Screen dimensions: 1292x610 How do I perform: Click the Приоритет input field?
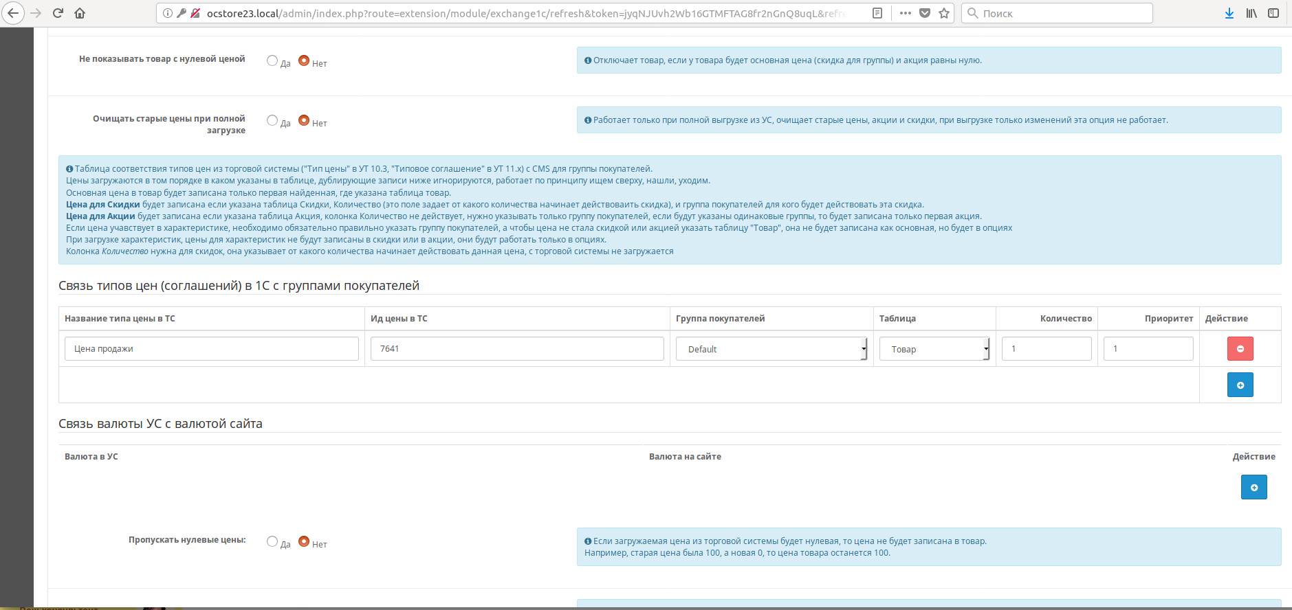coord(1148,348)
